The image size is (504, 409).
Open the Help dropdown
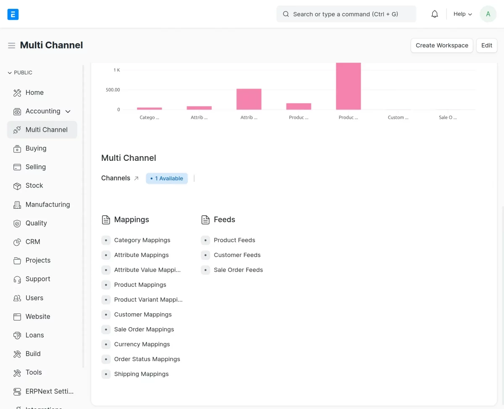[463, 14]
